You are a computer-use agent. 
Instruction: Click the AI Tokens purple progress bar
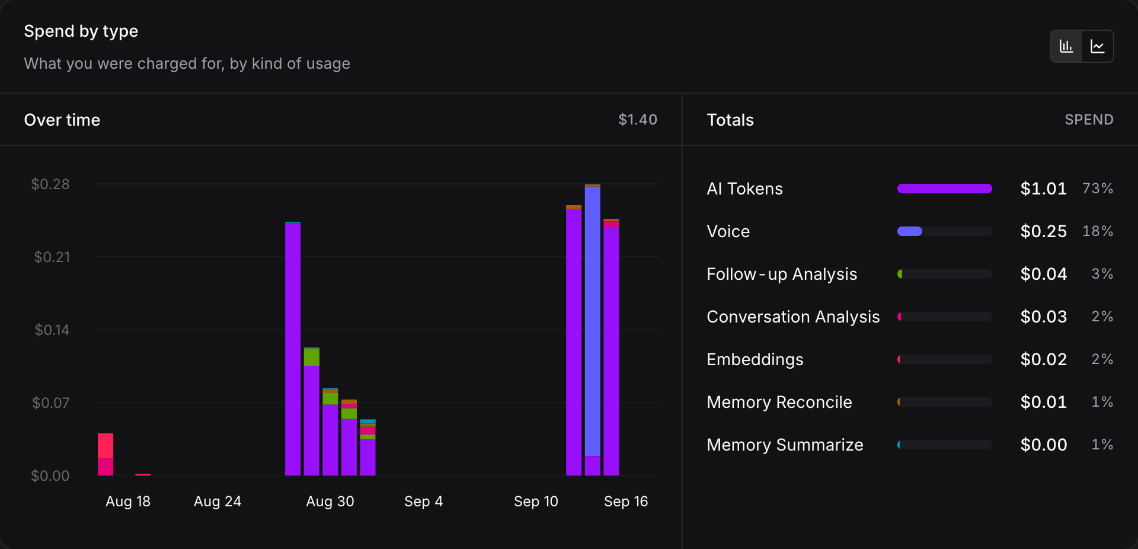[945, 189]
